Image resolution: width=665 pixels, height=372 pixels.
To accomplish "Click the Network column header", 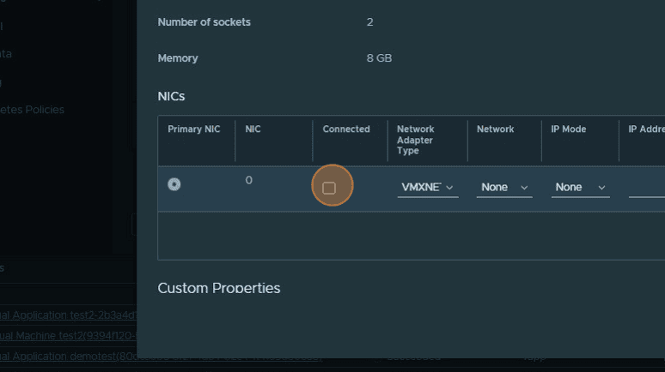I will (x=495, y=129).
